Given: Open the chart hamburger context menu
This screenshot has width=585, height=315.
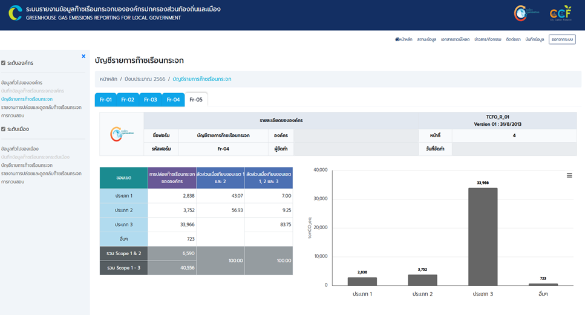Looking at the screenshot, I should 569,175.
